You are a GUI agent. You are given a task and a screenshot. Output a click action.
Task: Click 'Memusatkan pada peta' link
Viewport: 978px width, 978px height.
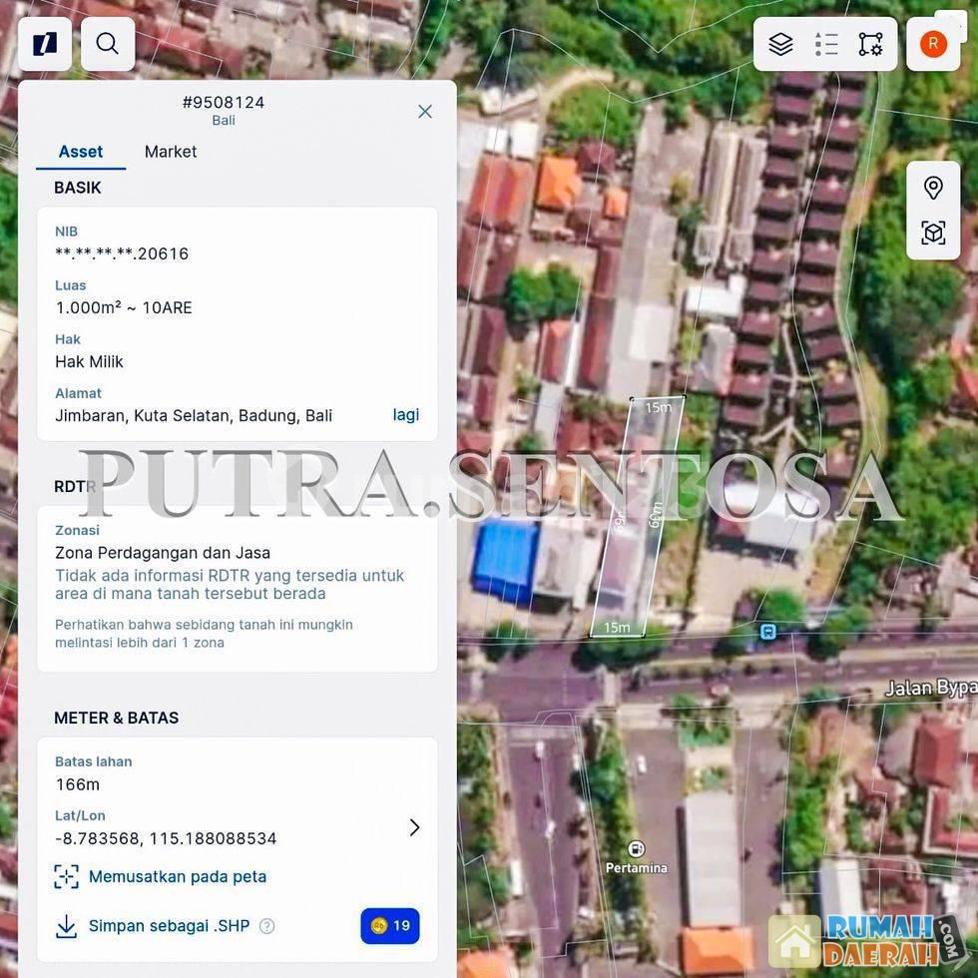(177, 876)
